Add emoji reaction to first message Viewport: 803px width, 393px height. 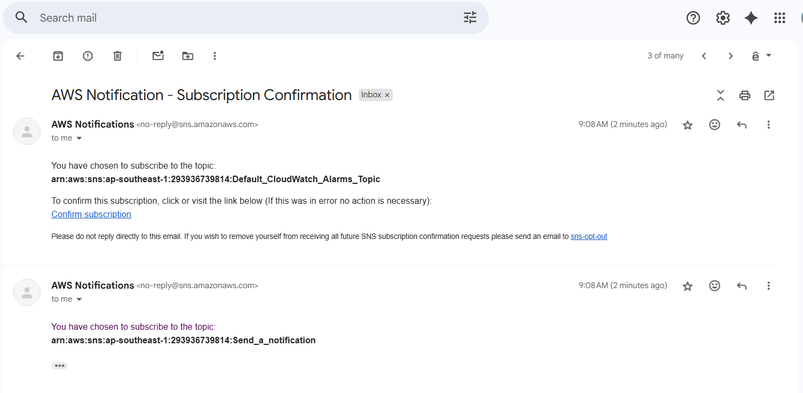714,125
